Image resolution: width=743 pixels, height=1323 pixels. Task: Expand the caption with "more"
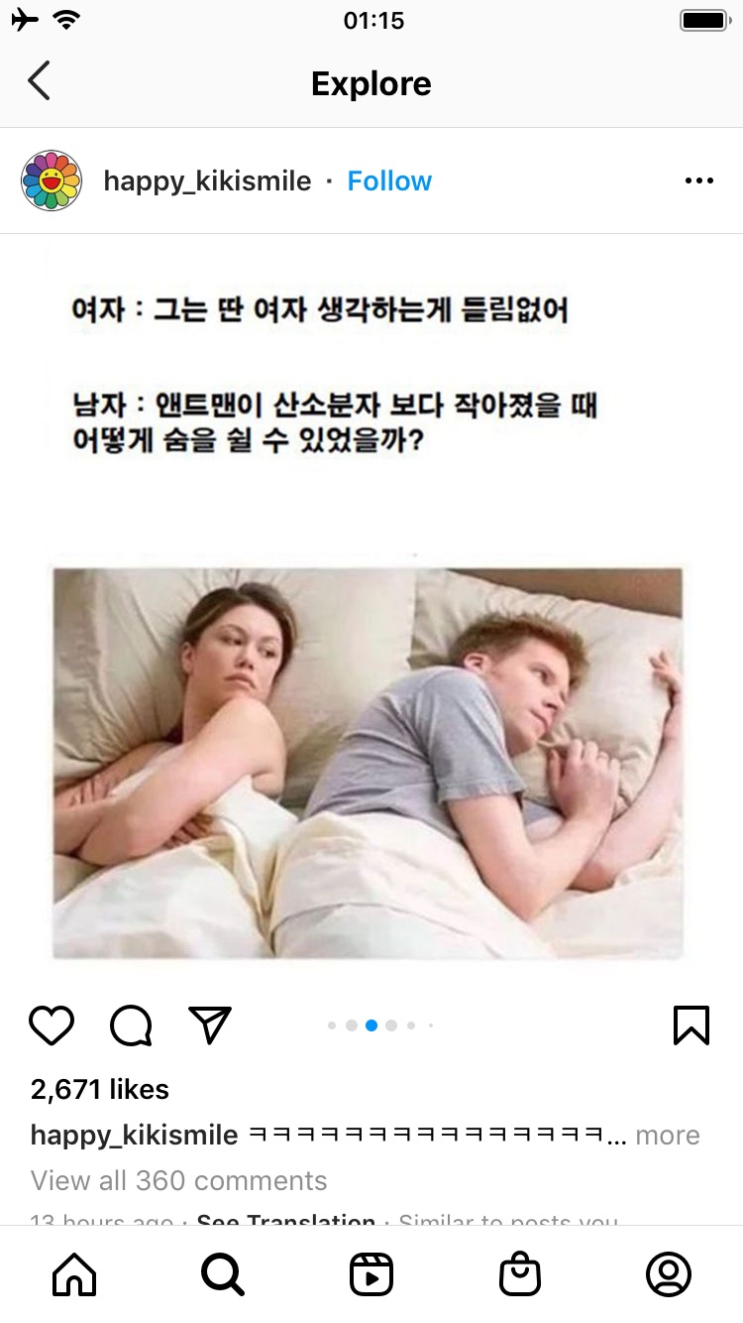pyautogui.click(x=668, y=1136)
